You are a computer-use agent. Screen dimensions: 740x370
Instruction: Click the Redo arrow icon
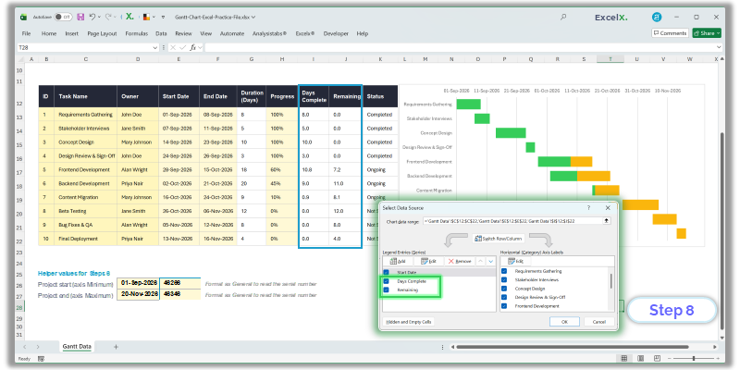click(x=108, y=17)
